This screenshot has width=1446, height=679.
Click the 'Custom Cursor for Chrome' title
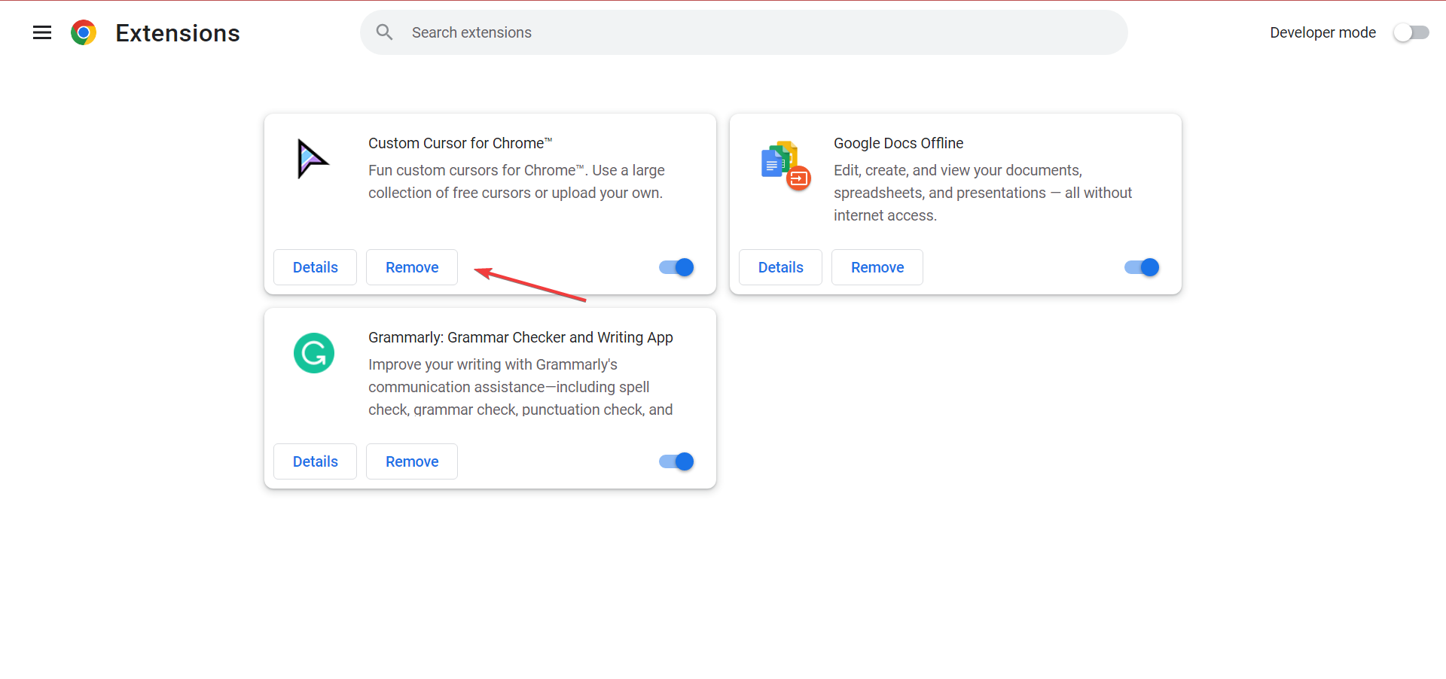(460, 143)
